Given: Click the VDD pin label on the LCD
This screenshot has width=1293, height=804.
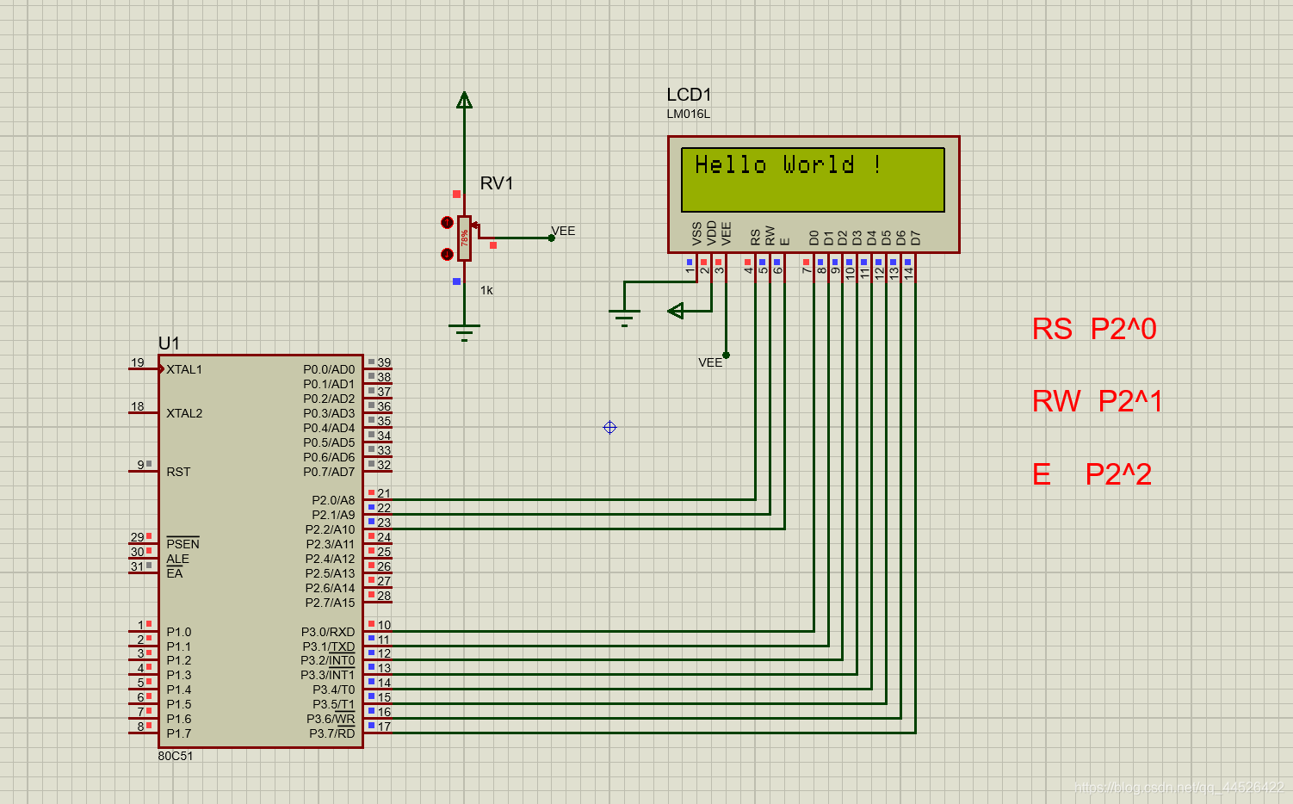Looking at the screenshot, I should click(711, 233).
